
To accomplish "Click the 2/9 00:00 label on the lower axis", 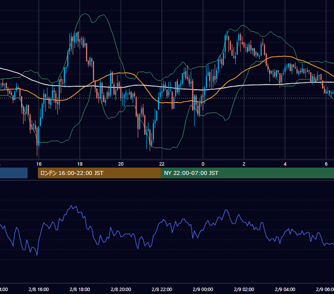I will click(x=203, y=289).
